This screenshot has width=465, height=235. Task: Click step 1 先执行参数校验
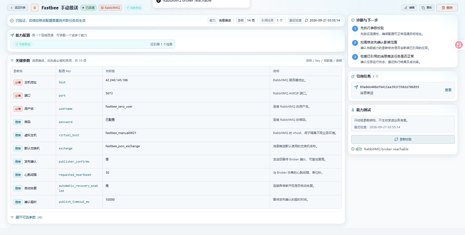[372, 28]
